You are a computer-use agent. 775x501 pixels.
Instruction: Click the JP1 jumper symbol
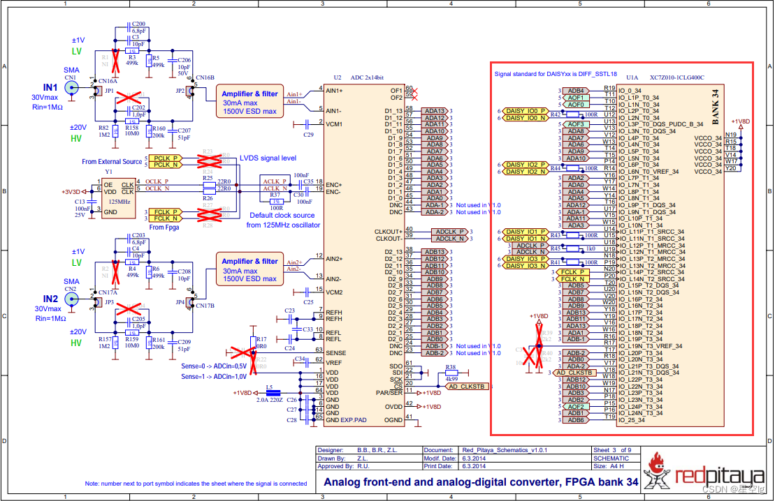(99, 91)
